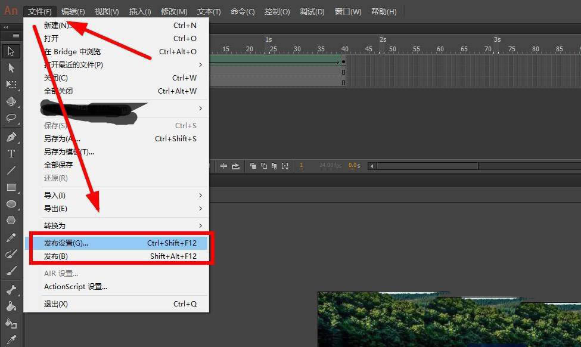This screenshot has width=581, height=347.
Task: Select the Oval tool
Action: [x=11, y=204]
